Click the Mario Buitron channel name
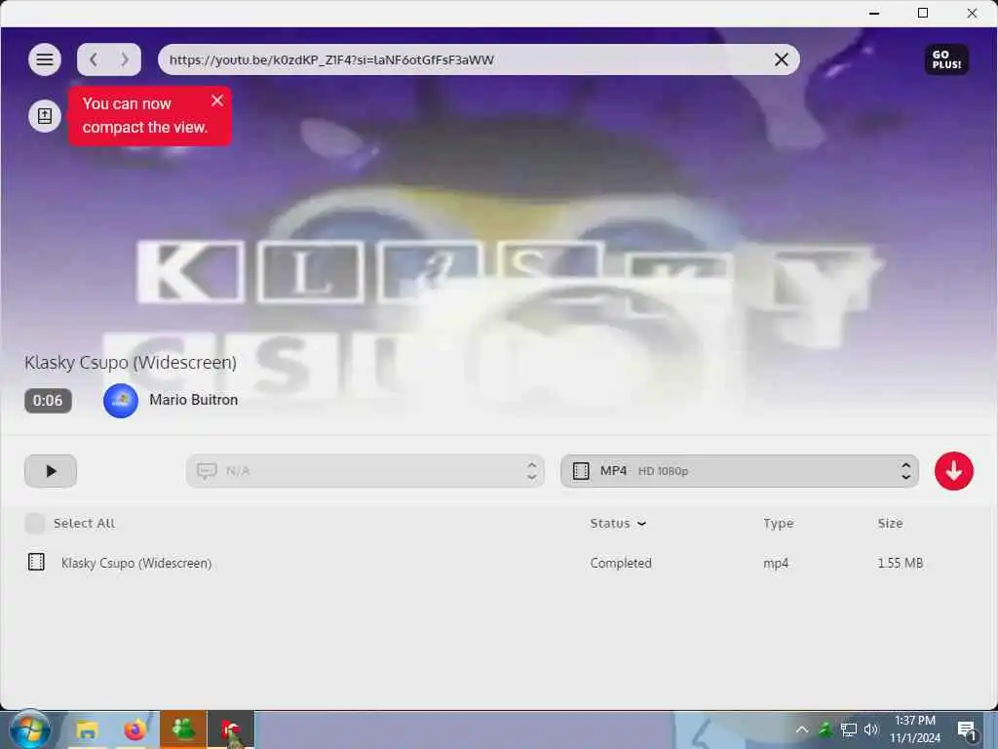 194,400
